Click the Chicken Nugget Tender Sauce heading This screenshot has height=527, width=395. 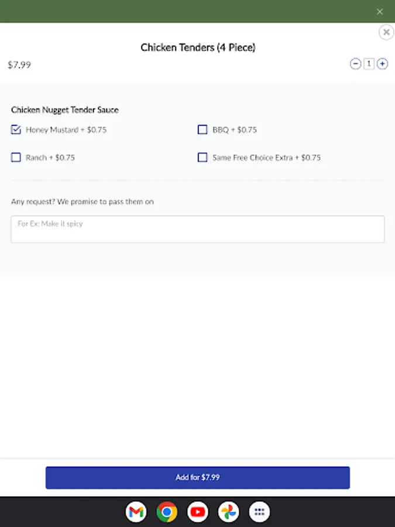coord(64,110)
